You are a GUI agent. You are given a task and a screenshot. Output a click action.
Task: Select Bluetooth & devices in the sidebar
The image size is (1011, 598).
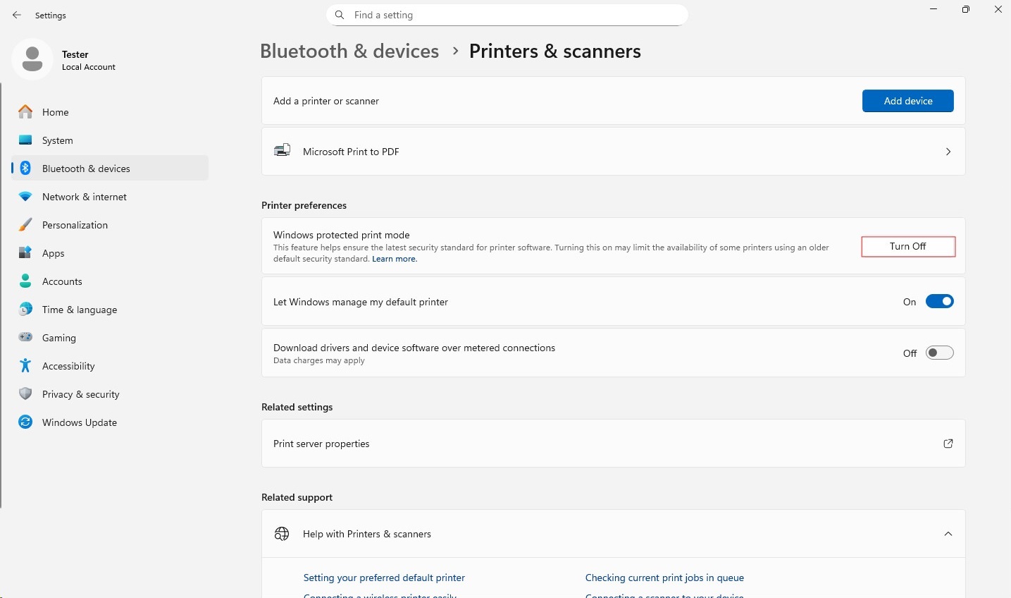click(110, 169)
